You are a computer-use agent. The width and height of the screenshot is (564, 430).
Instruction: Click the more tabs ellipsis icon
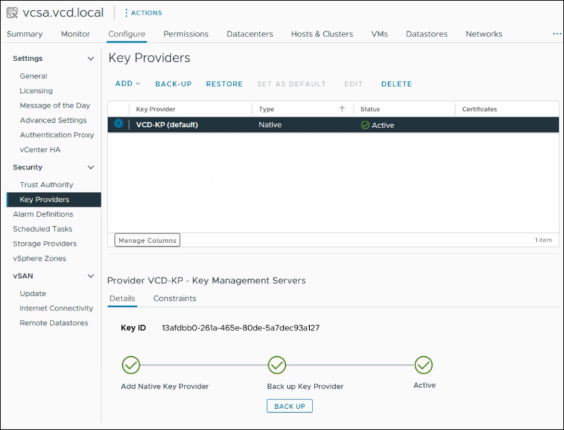(x=556, y=34)
